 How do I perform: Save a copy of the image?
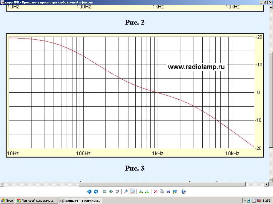tap(168, 192)
